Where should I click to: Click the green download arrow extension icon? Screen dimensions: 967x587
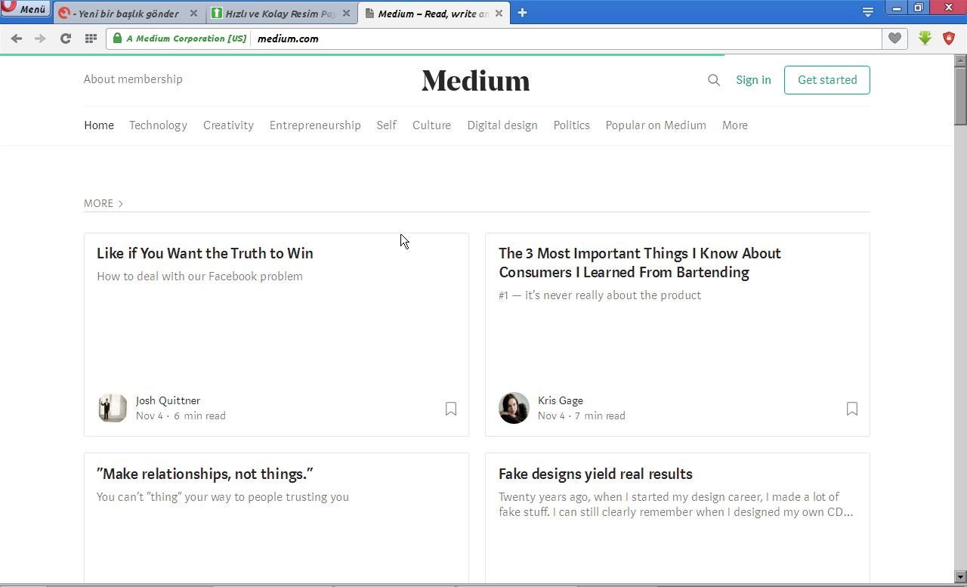pyautogui.click(x=925, y=39)
